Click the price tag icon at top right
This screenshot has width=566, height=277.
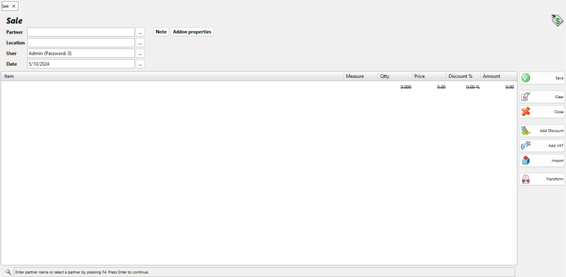pos(557,20)
